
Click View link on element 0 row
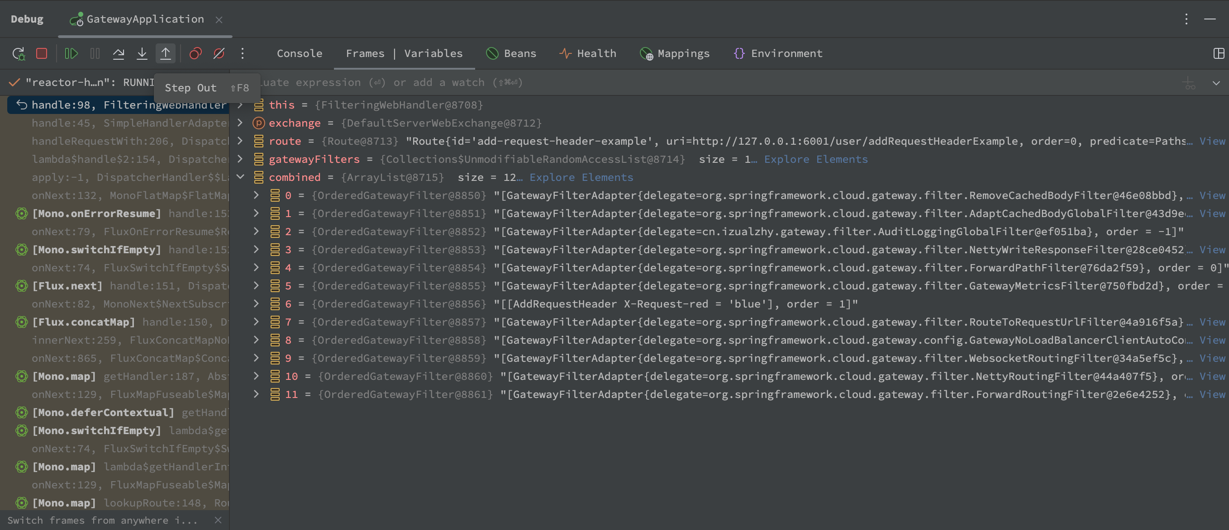[x=1212, y=195]
